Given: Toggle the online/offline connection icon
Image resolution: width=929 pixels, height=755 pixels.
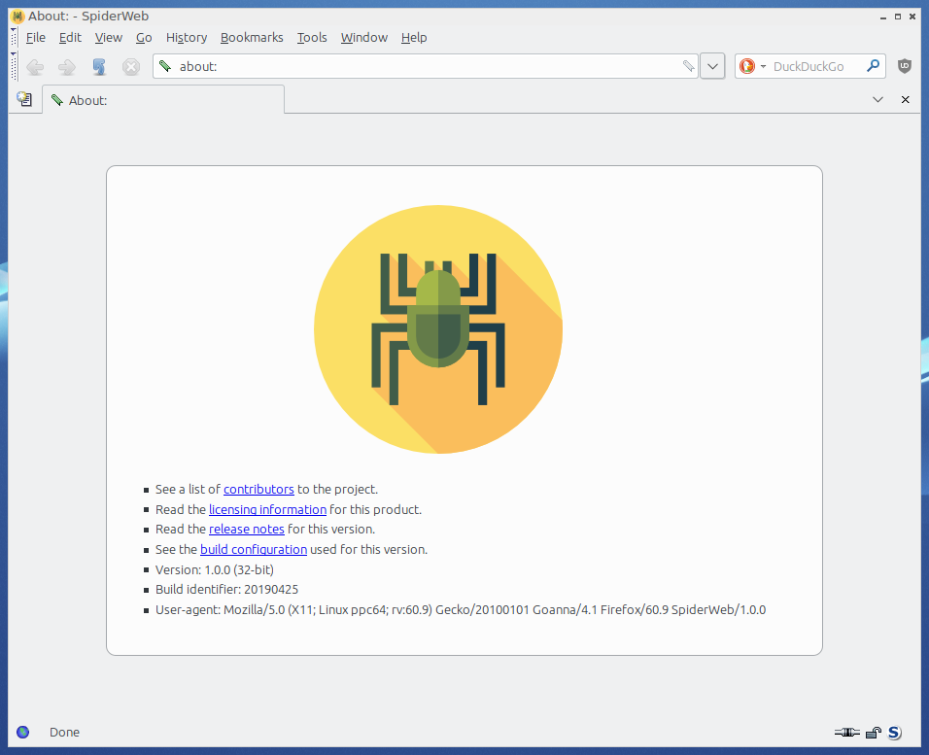Looking at the screenshot, I should [x=847, y=733].
